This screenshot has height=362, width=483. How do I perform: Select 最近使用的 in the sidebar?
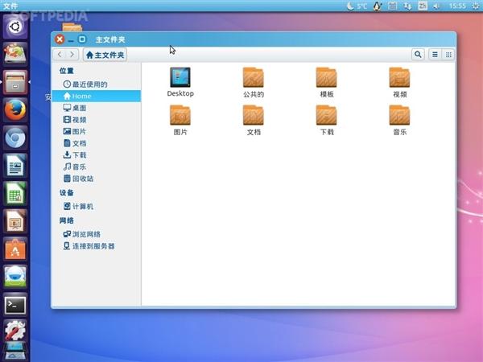89,84
